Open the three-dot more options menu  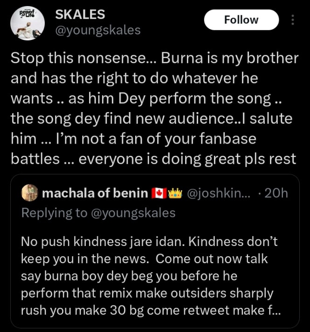point(293,20)
